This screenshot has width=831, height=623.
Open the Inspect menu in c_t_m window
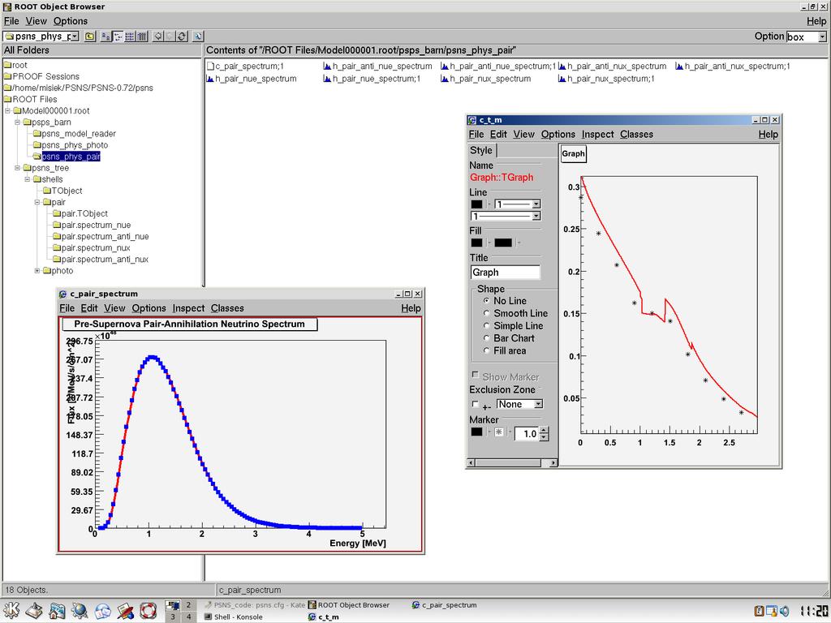point(598,135)
